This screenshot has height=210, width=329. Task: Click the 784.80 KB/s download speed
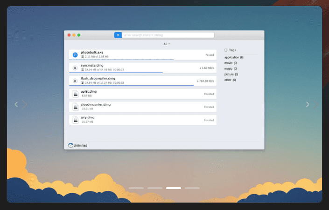[x=205, y=81]
